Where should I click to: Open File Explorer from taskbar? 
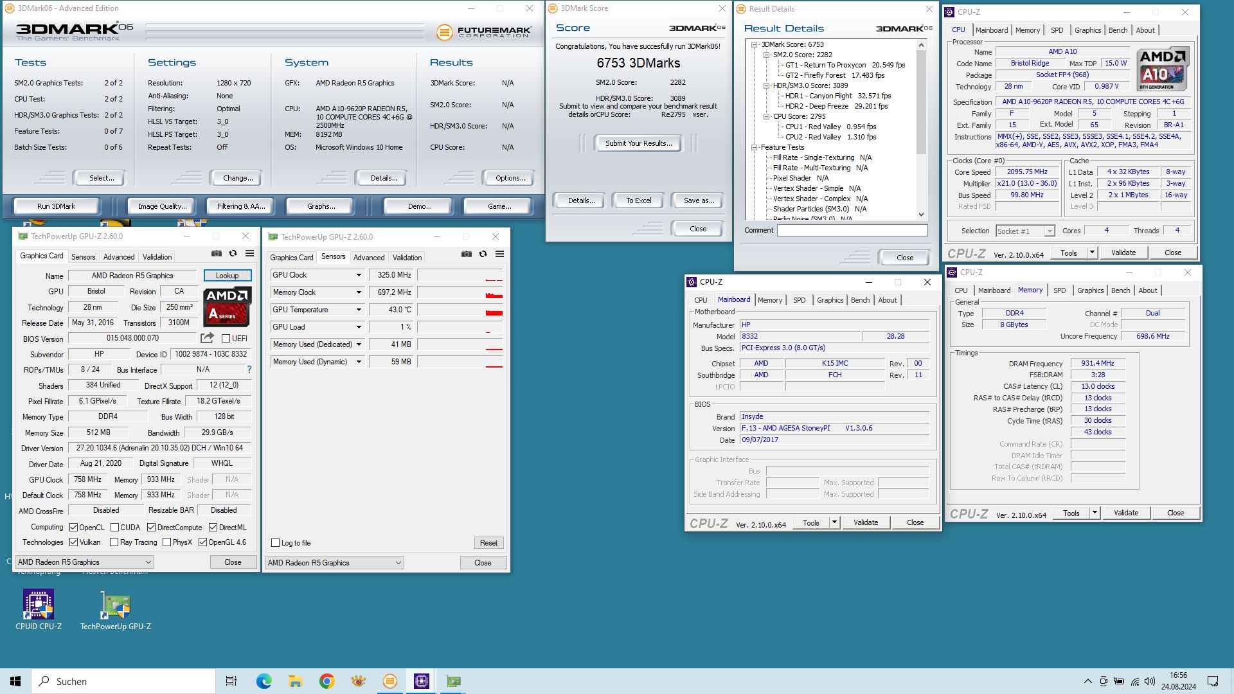[x=295, y=681]
